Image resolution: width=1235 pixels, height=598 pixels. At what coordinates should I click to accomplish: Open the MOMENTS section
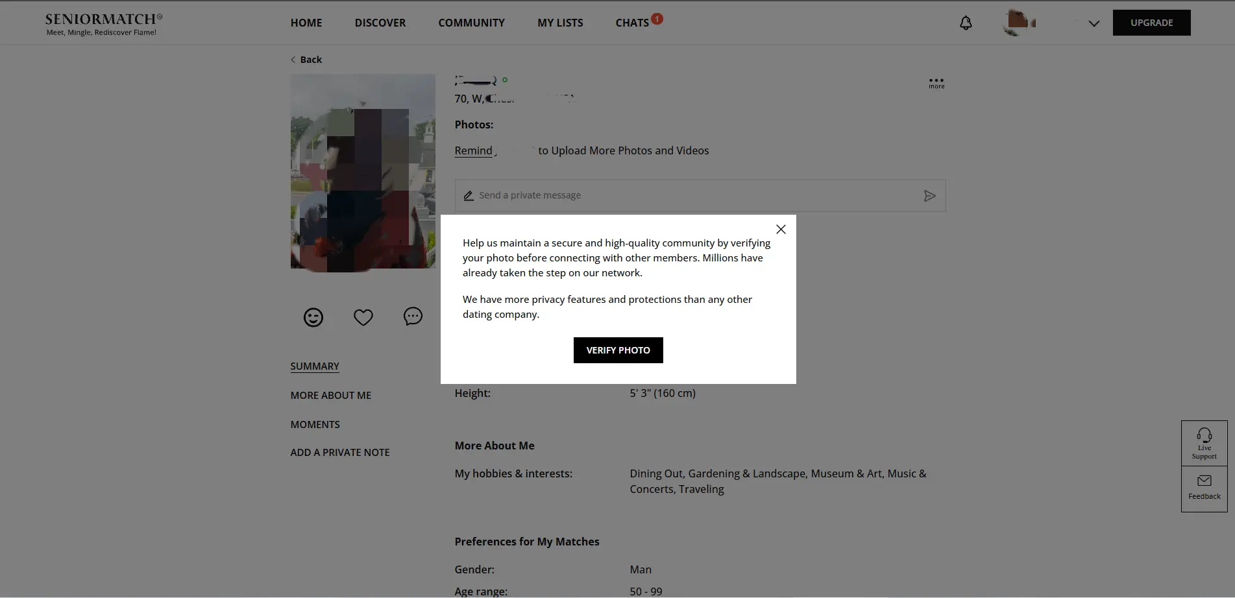coord(315,425)
